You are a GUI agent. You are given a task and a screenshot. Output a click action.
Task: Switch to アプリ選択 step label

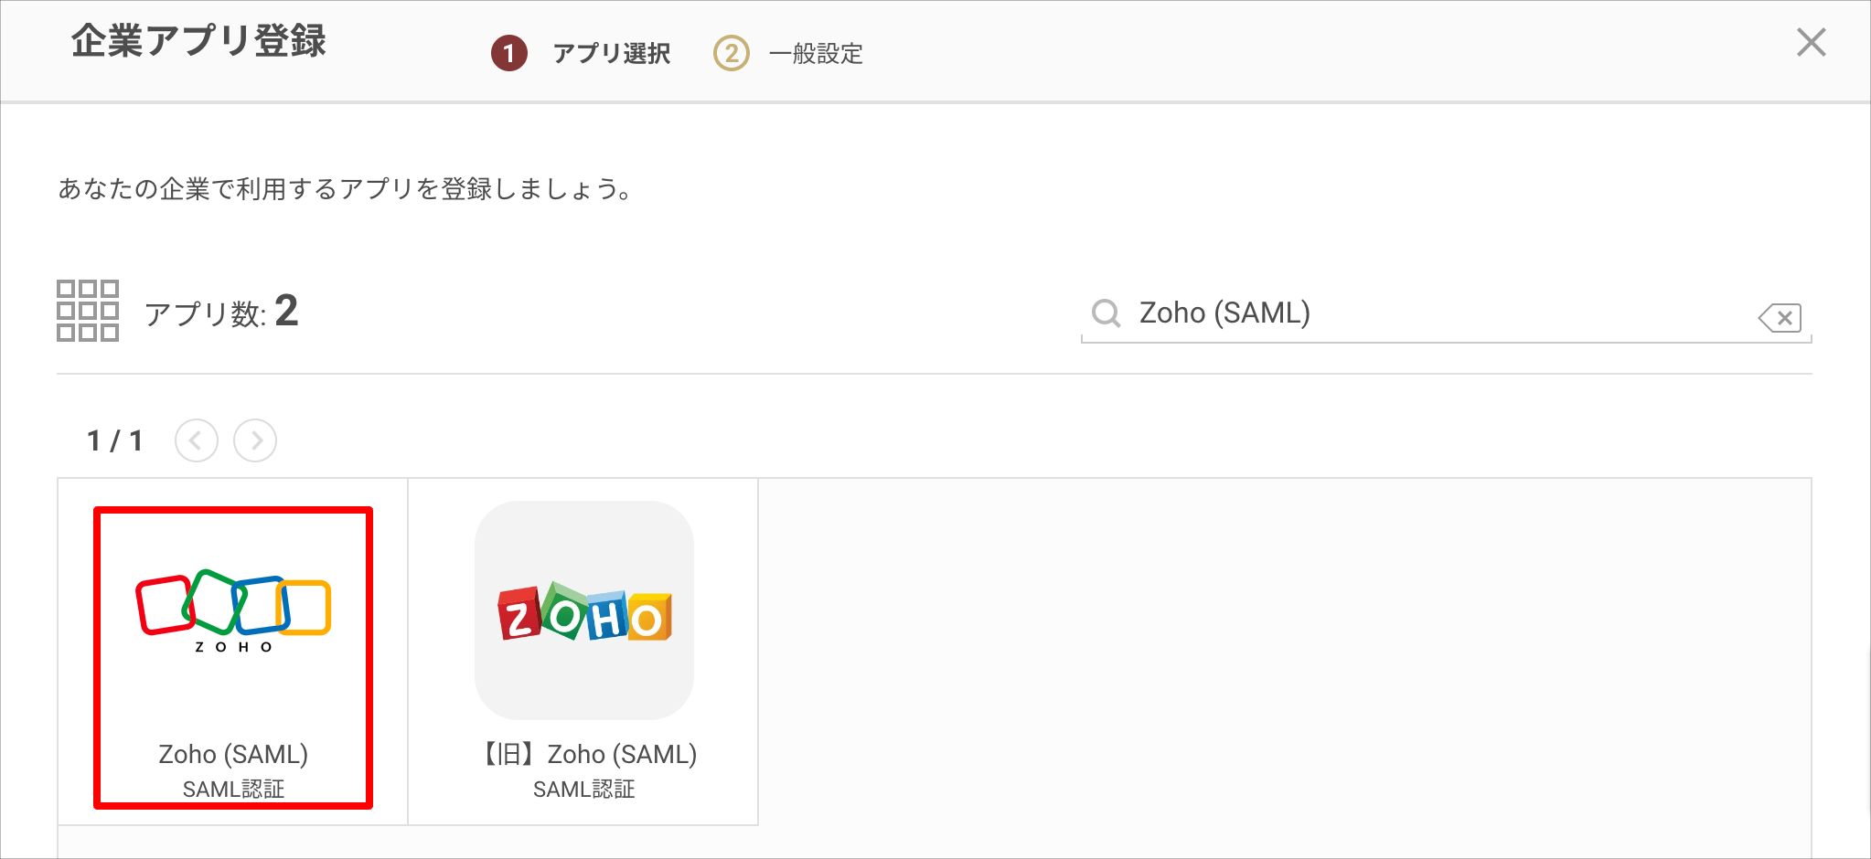pos(612,54)
